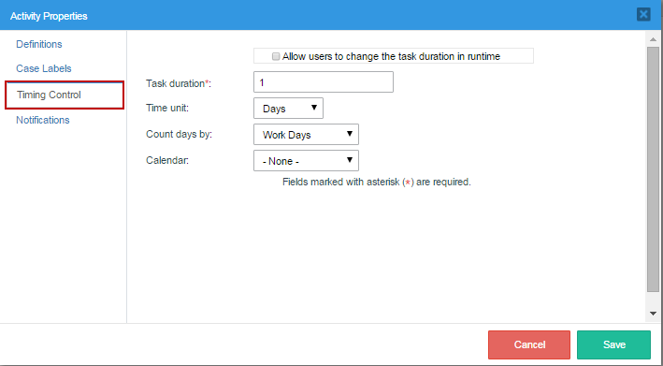Image resolution: width=663 pixels, height=366 pixels.
Task: Click the Calendar label text
Action: point(167,160)
